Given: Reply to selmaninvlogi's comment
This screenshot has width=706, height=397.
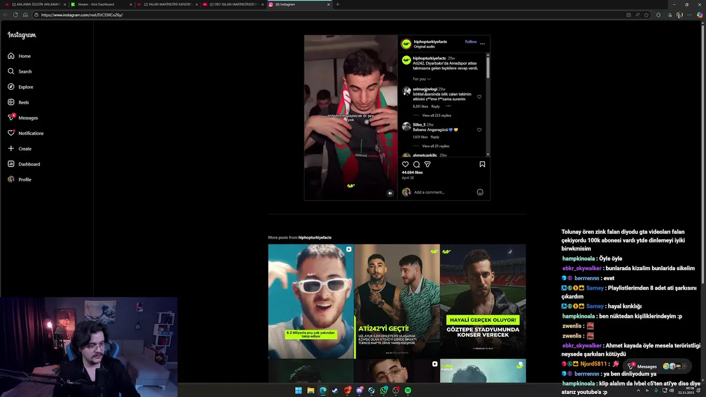Looking at the screenshot, I should 436,106.
